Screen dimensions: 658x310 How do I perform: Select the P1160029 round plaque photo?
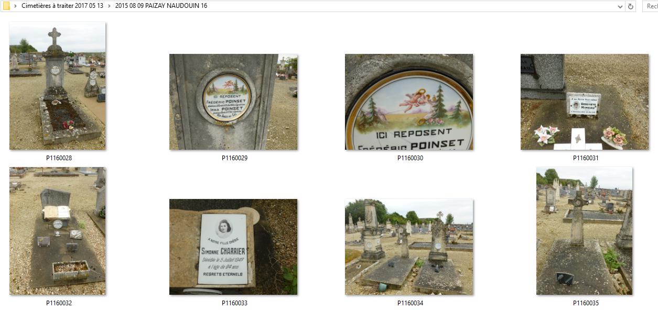[x=233, y=102]
